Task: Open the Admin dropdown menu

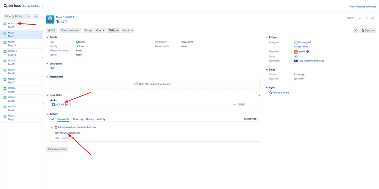Action: (x=127, y=30)
